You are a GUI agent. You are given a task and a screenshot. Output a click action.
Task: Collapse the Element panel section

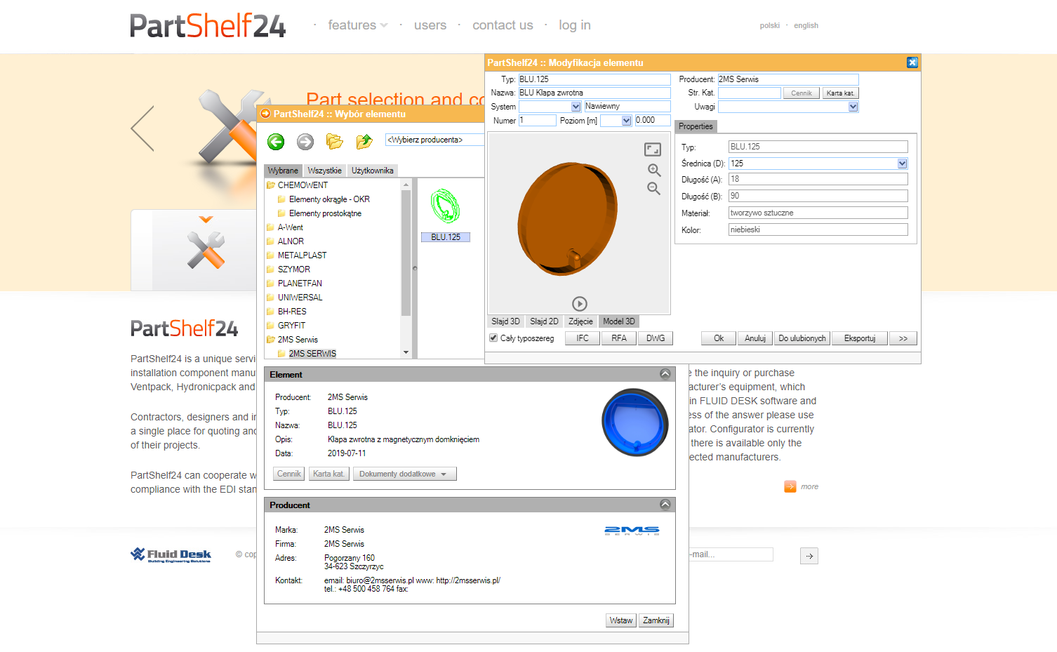click(x=665, y=375)
